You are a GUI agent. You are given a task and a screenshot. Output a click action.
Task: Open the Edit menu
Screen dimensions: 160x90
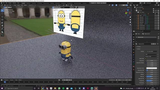click(x=6, y=3)
